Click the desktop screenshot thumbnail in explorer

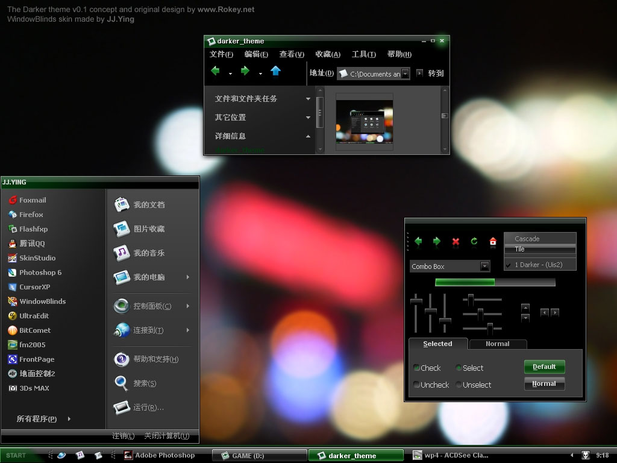pos(365,121)
